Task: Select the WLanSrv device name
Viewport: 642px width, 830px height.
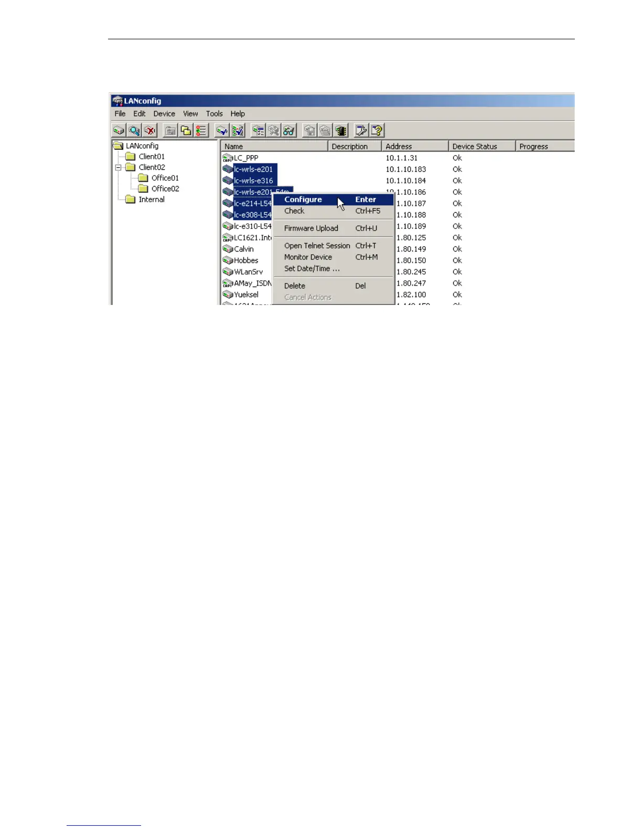Action: point(249,272)
